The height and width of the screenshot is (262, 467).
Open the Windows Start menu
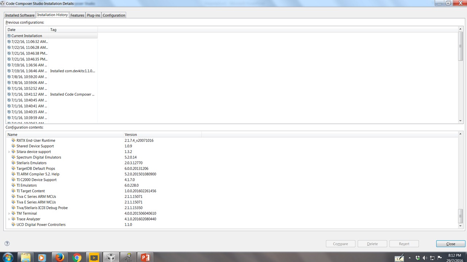tap(8, 257)
